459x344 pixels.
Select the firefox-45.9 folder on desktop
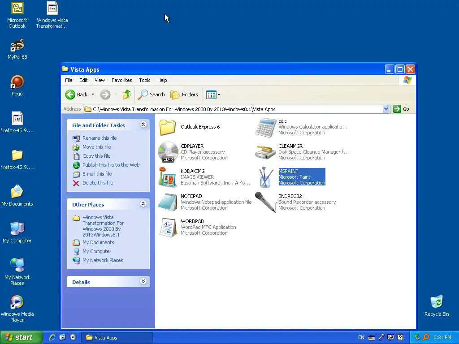[x=17, y=159]
